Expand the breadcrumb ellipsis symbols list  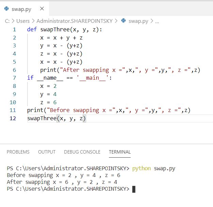click(x=157, y=22)
